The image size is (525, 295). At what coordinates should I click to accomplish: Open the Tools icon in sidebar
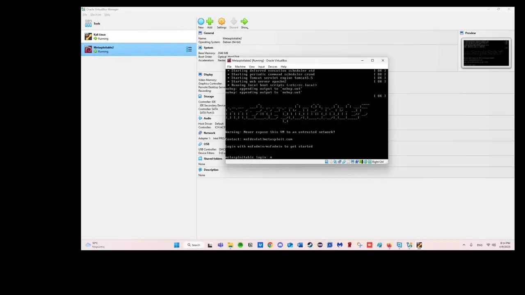tap(88, 23)
